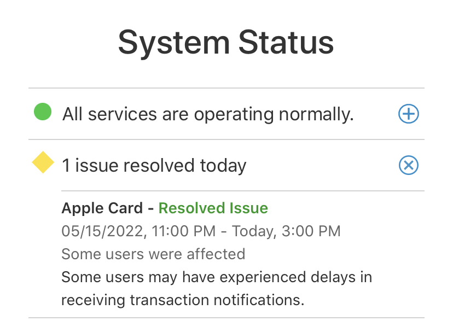This screenshot has width=453, height=321.
Task: Click the word "normally." in services row
Action: 316,115
